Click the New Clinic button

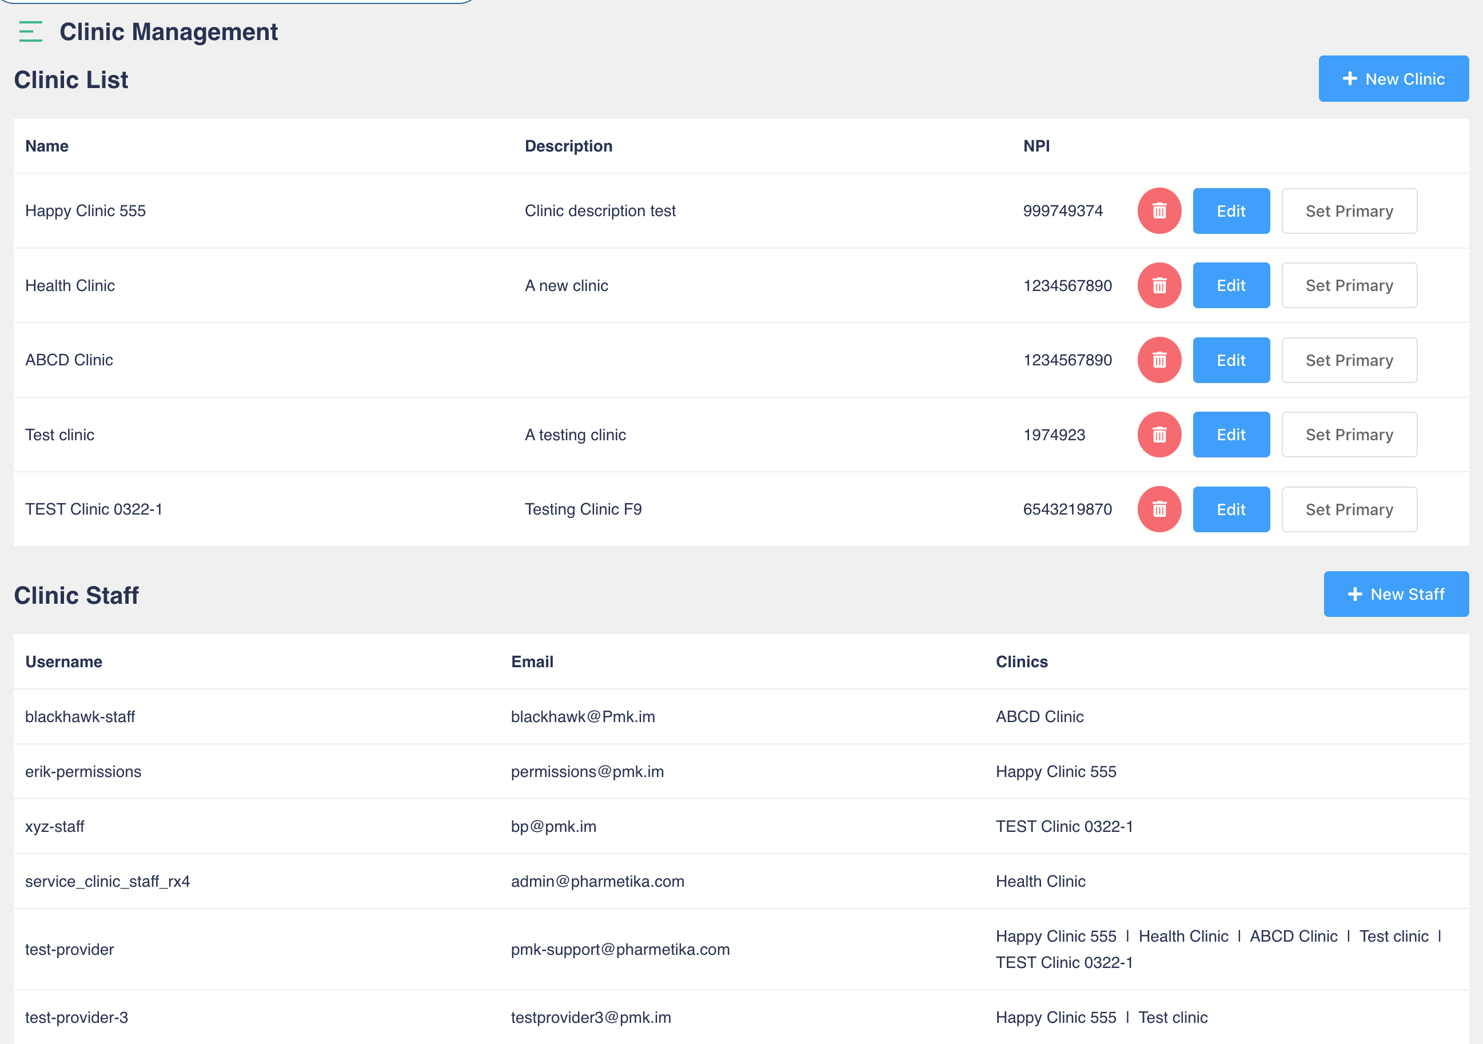[1393, 79]
